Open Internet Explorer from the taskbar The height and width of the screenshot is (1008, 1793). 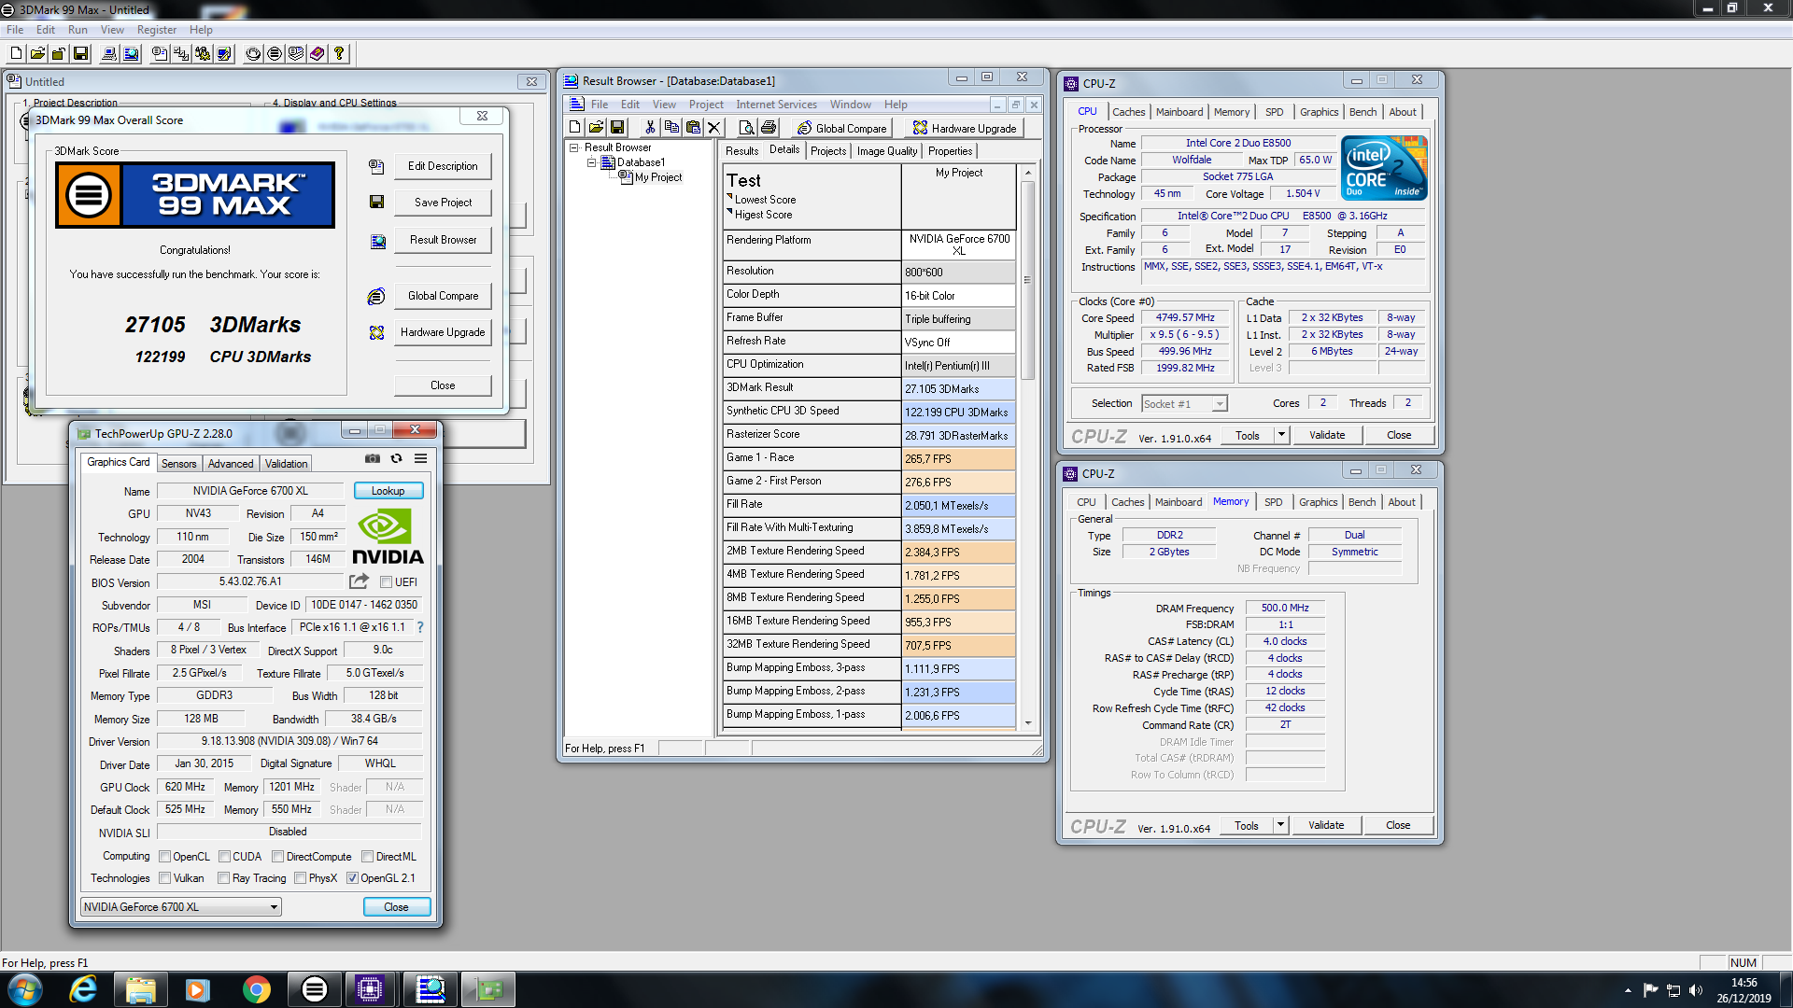(x=83, y=989)
